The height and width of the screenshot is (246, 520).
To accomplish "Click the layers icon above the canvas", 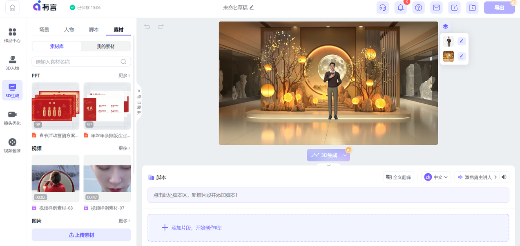I will pyautogui.click(x=446, y=26).
